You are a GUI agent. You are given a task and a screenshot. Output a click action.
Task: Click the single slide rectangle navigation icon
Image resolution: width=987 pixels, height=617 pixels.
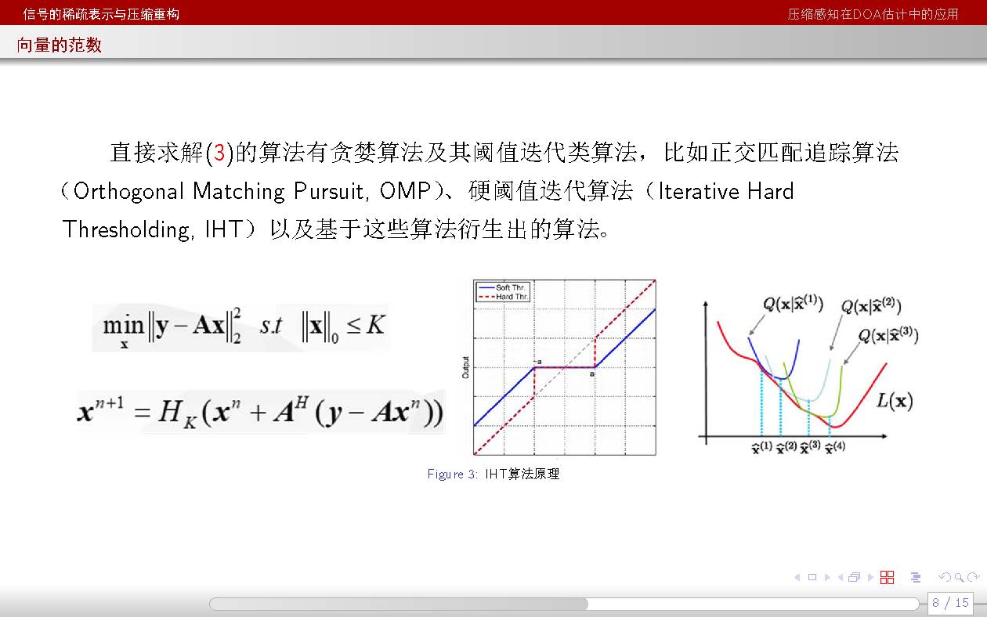[x=812, y=577]
